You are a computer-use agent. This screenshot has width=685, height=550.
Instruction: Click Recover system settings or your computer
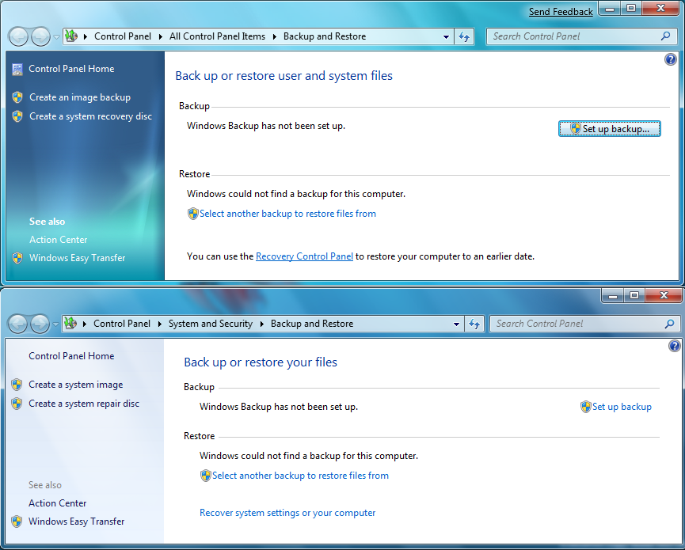click(287, 513)
